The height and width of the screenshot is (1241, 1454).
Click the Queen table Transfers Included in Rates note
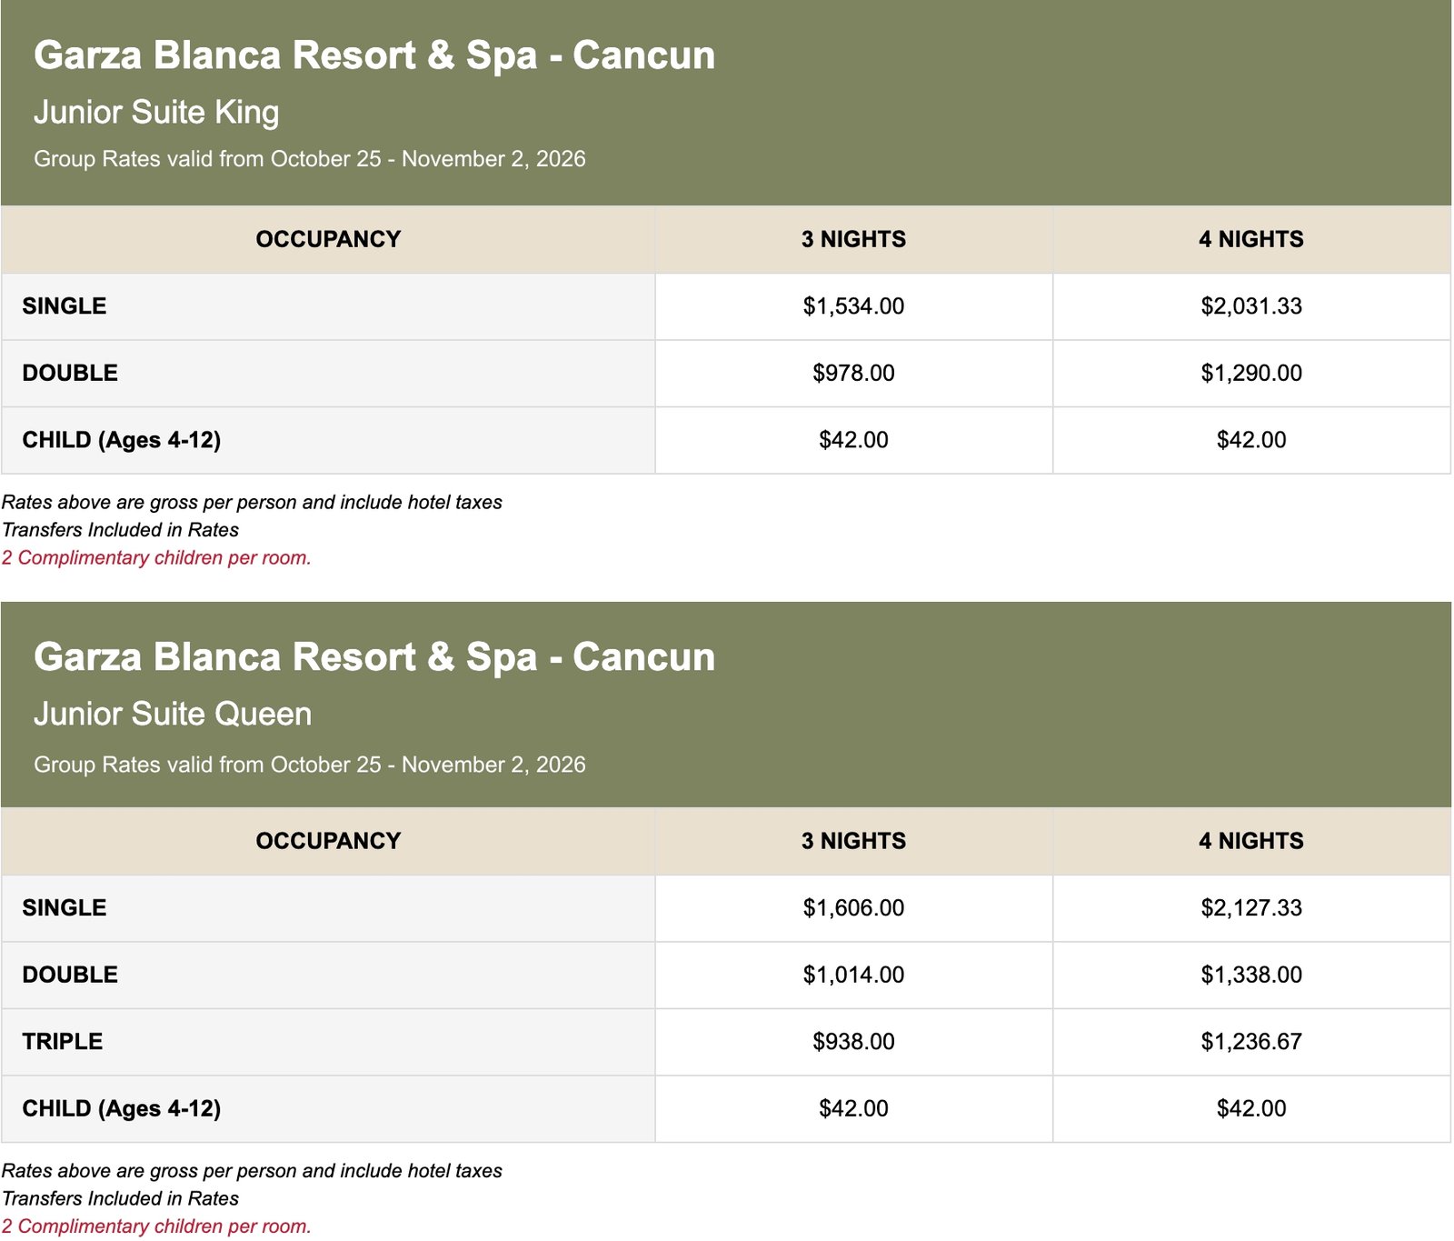[x=120, y=1199]
